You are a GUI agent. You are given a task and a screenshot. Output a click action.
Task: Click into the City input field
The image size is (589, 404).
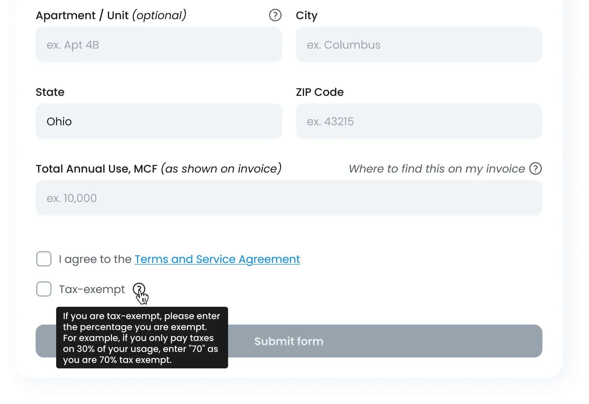(419, 45)
